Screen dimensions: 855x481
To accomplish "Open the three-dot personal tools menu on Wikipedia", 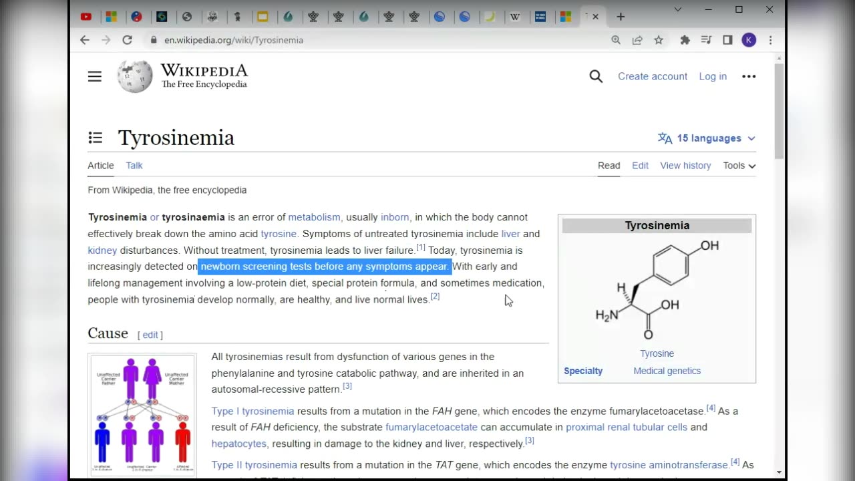I will [x=749, y=76].
